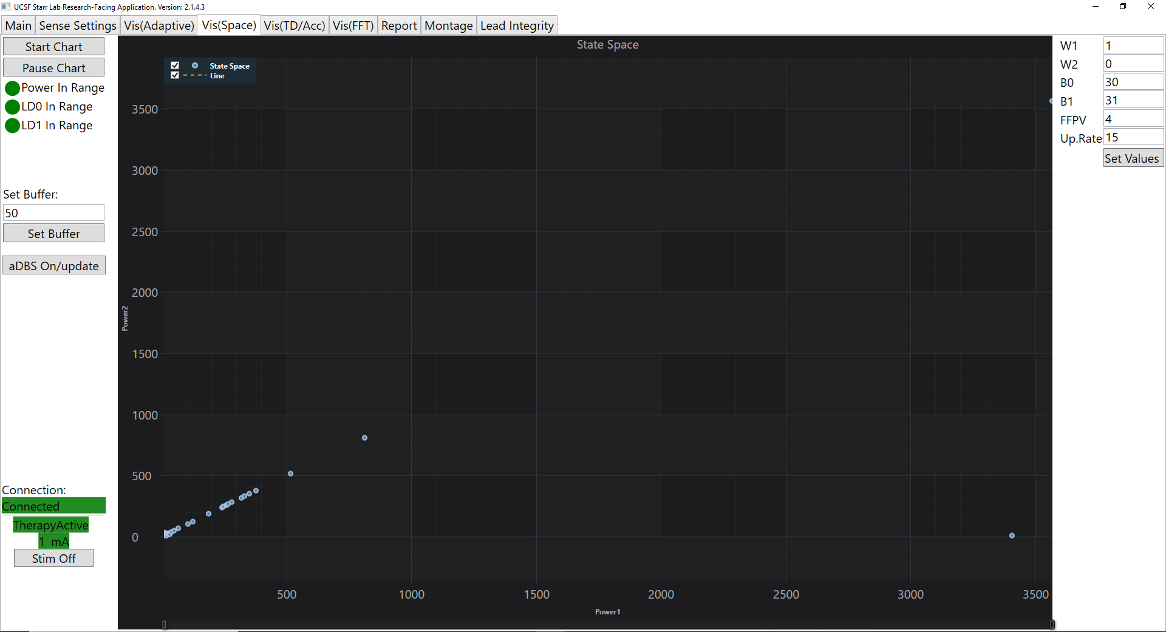This screenshot has height=632, width=1166.
Task: Open the Vis(Adaptive) tab
Action: (159, 25)
